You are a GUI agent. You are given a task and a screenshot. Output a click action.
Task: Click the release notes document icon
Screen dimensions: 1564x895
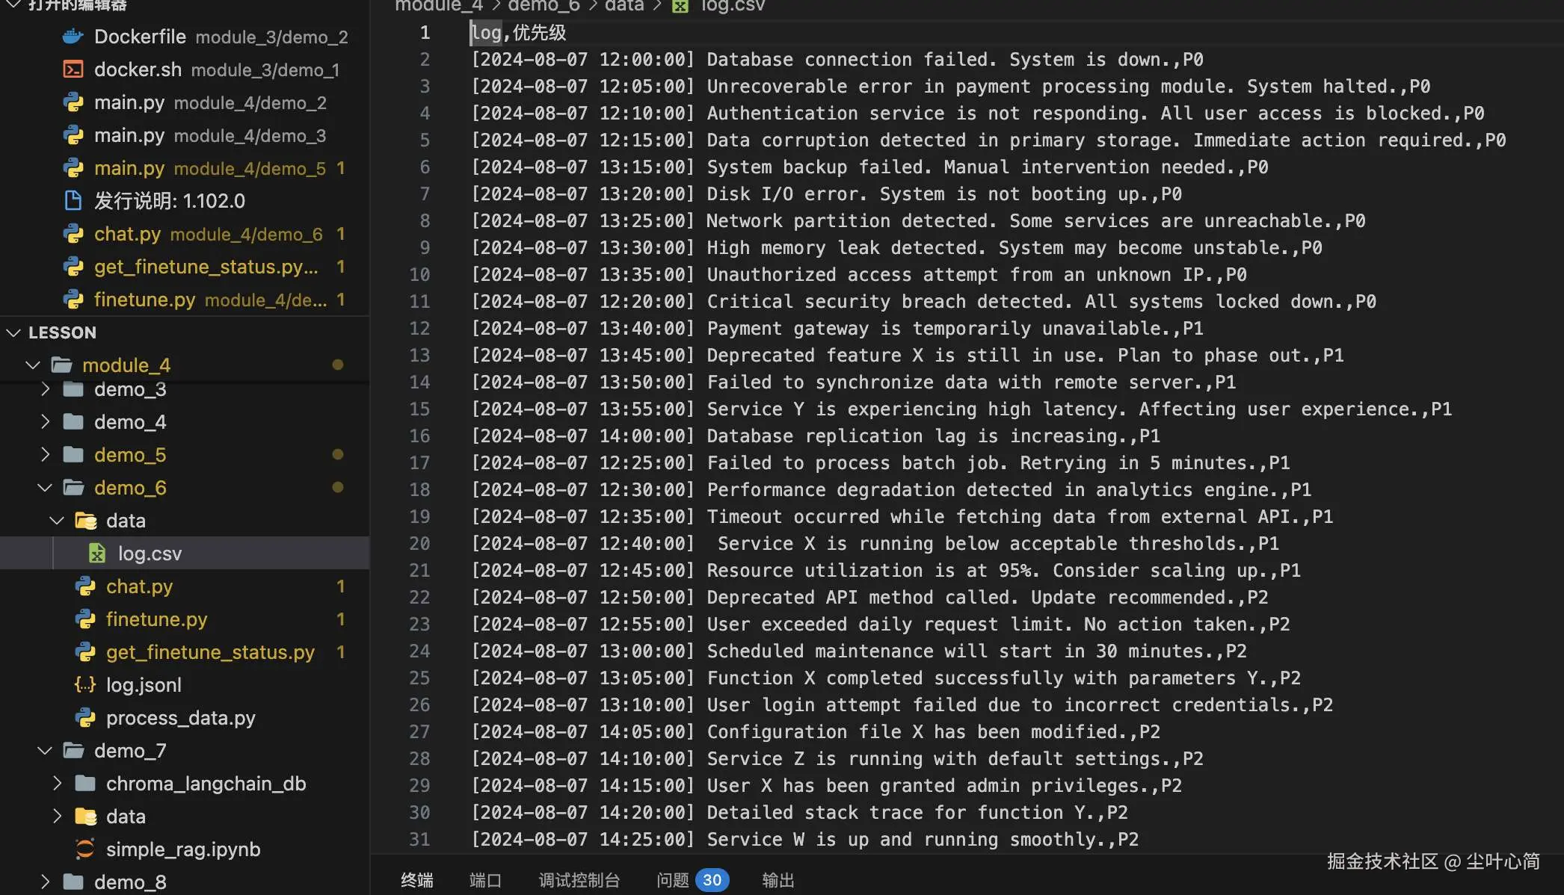pos(73,201)
